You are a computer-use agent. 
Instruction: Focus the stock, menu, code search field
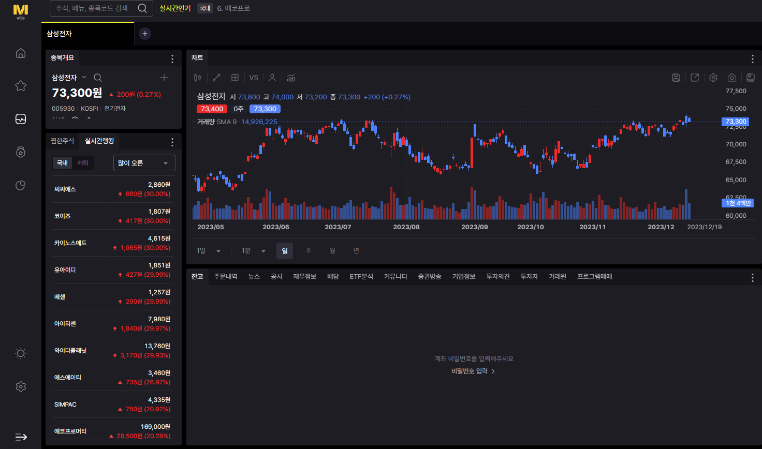pos(101,8)
